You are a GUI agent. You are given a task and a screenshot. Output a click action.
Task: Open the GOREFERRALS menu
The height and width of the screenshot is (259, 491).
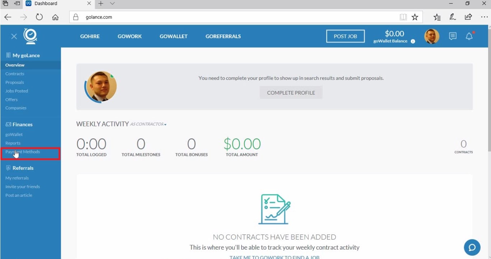[223, 36]
